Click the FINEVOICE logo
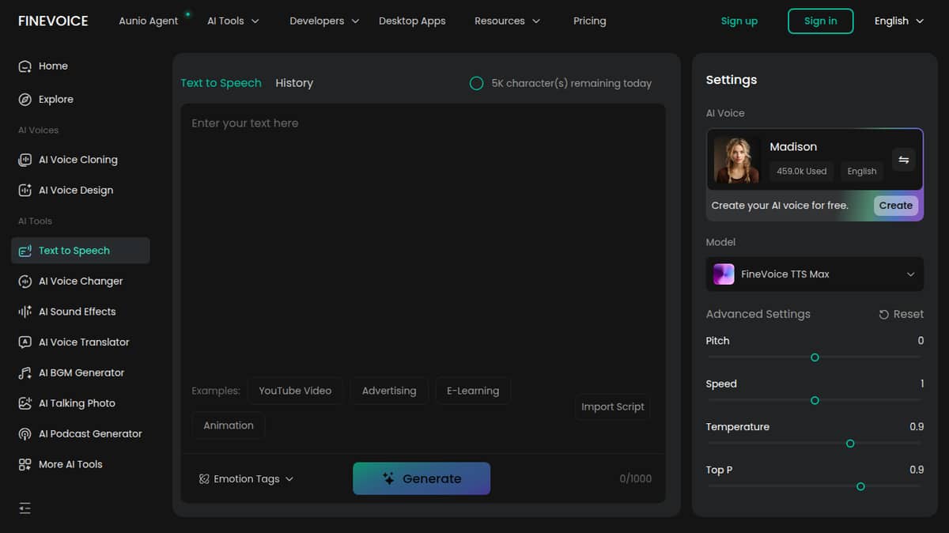 [53, 21]
